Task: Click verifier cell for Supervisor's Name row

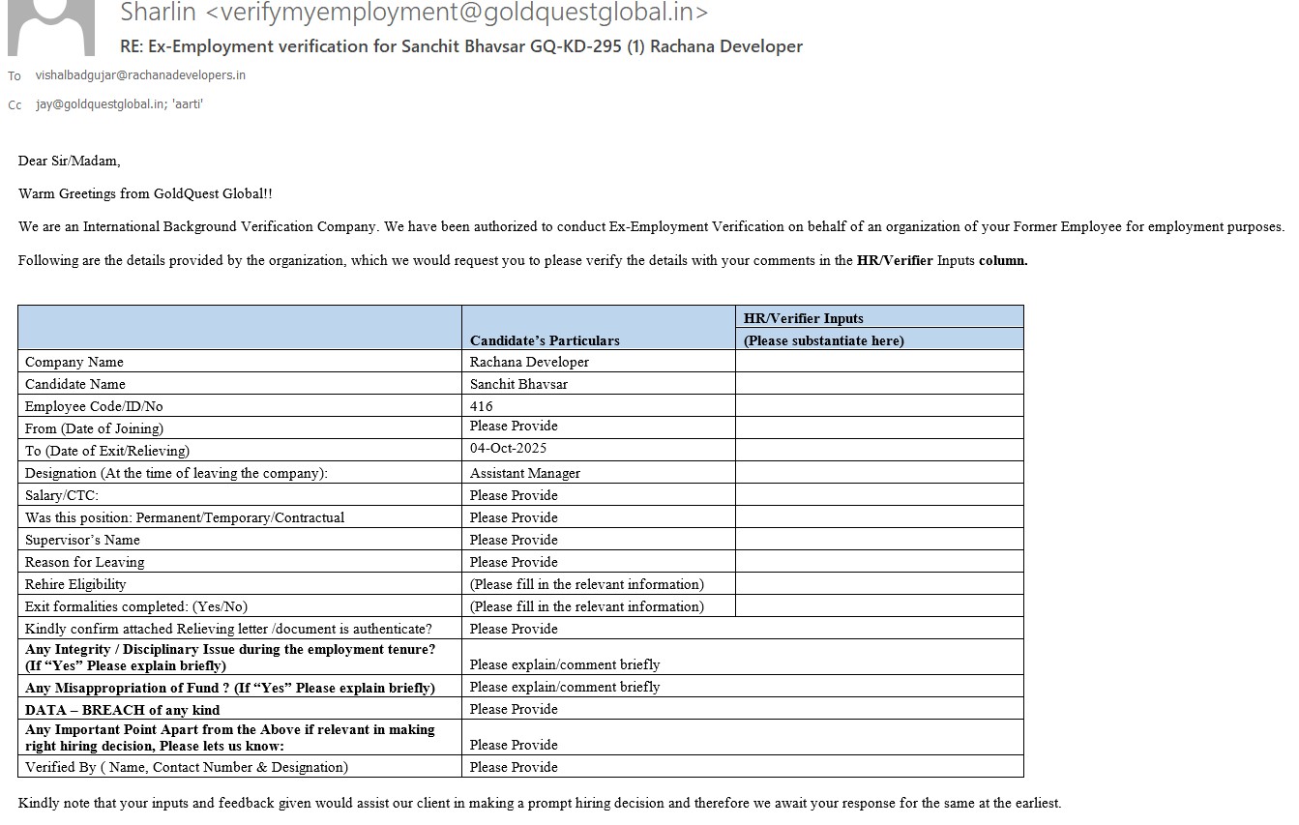Action: (x=878, y=540)
